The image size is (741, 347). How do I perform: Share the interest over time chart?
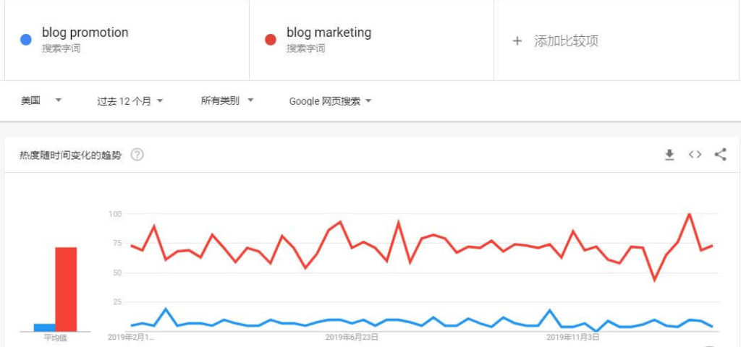click(720, 155)
